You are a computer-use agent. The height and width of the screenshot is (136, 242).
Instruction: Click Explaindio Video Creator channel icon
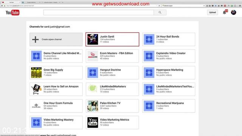click(149, 56)
